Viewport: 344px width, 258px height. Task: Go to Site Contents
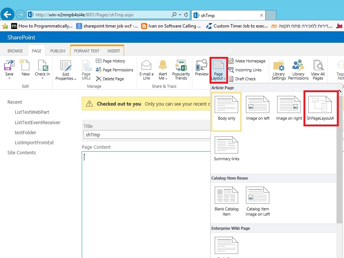22,152
